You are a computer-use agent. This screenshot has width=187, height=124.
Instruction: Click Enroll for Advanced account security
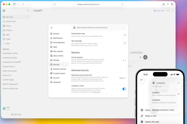point(123,78)
